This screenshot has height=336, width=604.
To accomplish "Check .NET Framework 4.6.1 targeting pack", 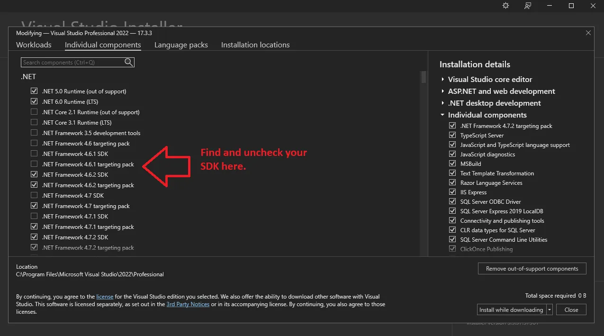I will pyautogui.click(x=34, y=164).
